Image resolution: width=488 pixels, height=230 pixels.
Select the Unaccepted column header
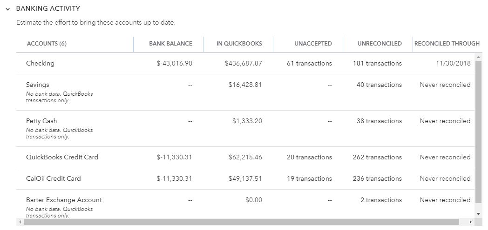[313, 44]
